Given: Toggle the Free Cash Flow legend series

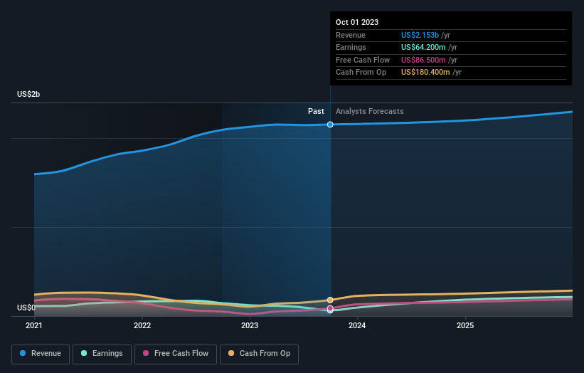Looking at the screenshot, I should click(x=176, y=354).
